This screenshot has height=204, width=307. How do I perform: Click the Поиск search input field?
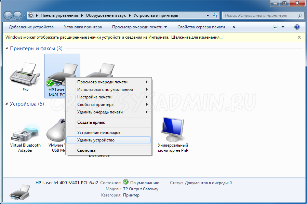click(259, 15)
